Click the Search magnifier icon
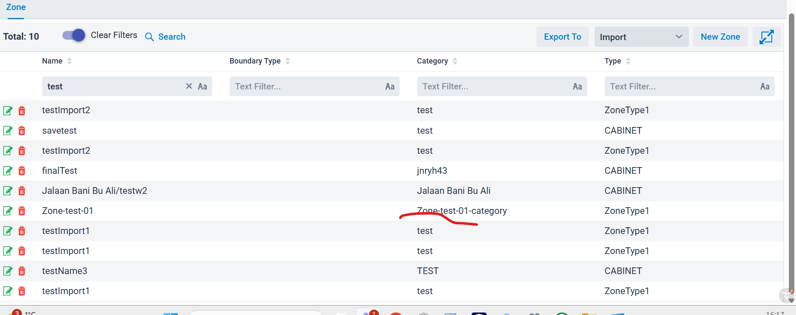Viewport: 796px width, 315px height. (149, 37)
